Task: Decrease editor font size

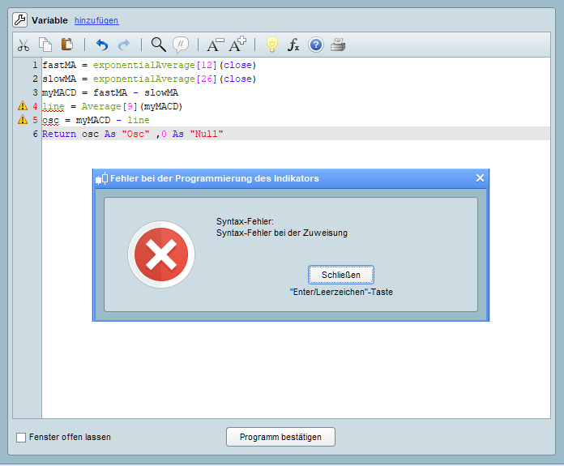Action: tap(216, 45)
